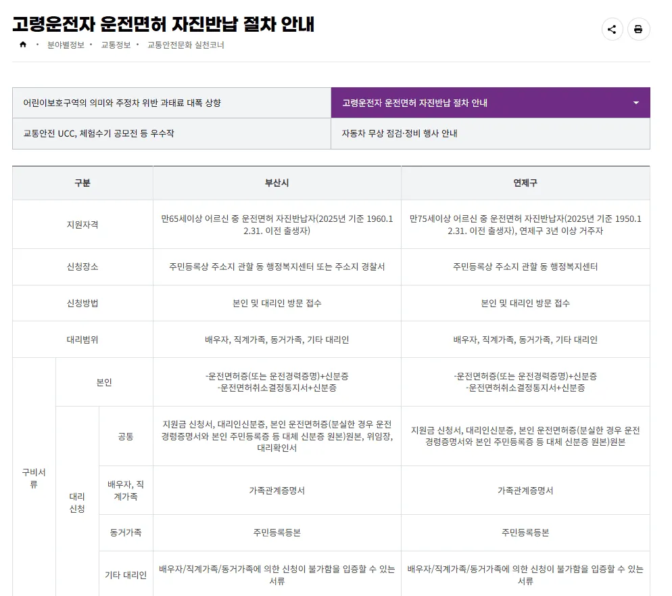Click the 연제구 column header
The image size is (672, 596).
525,183
